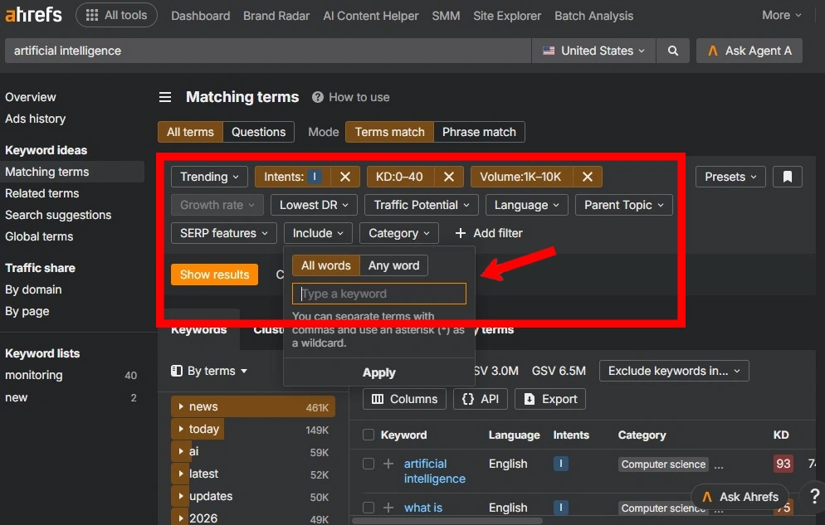Open the All tools grid menu
This screenshot has height=525, width=825.
coord(116,15)
